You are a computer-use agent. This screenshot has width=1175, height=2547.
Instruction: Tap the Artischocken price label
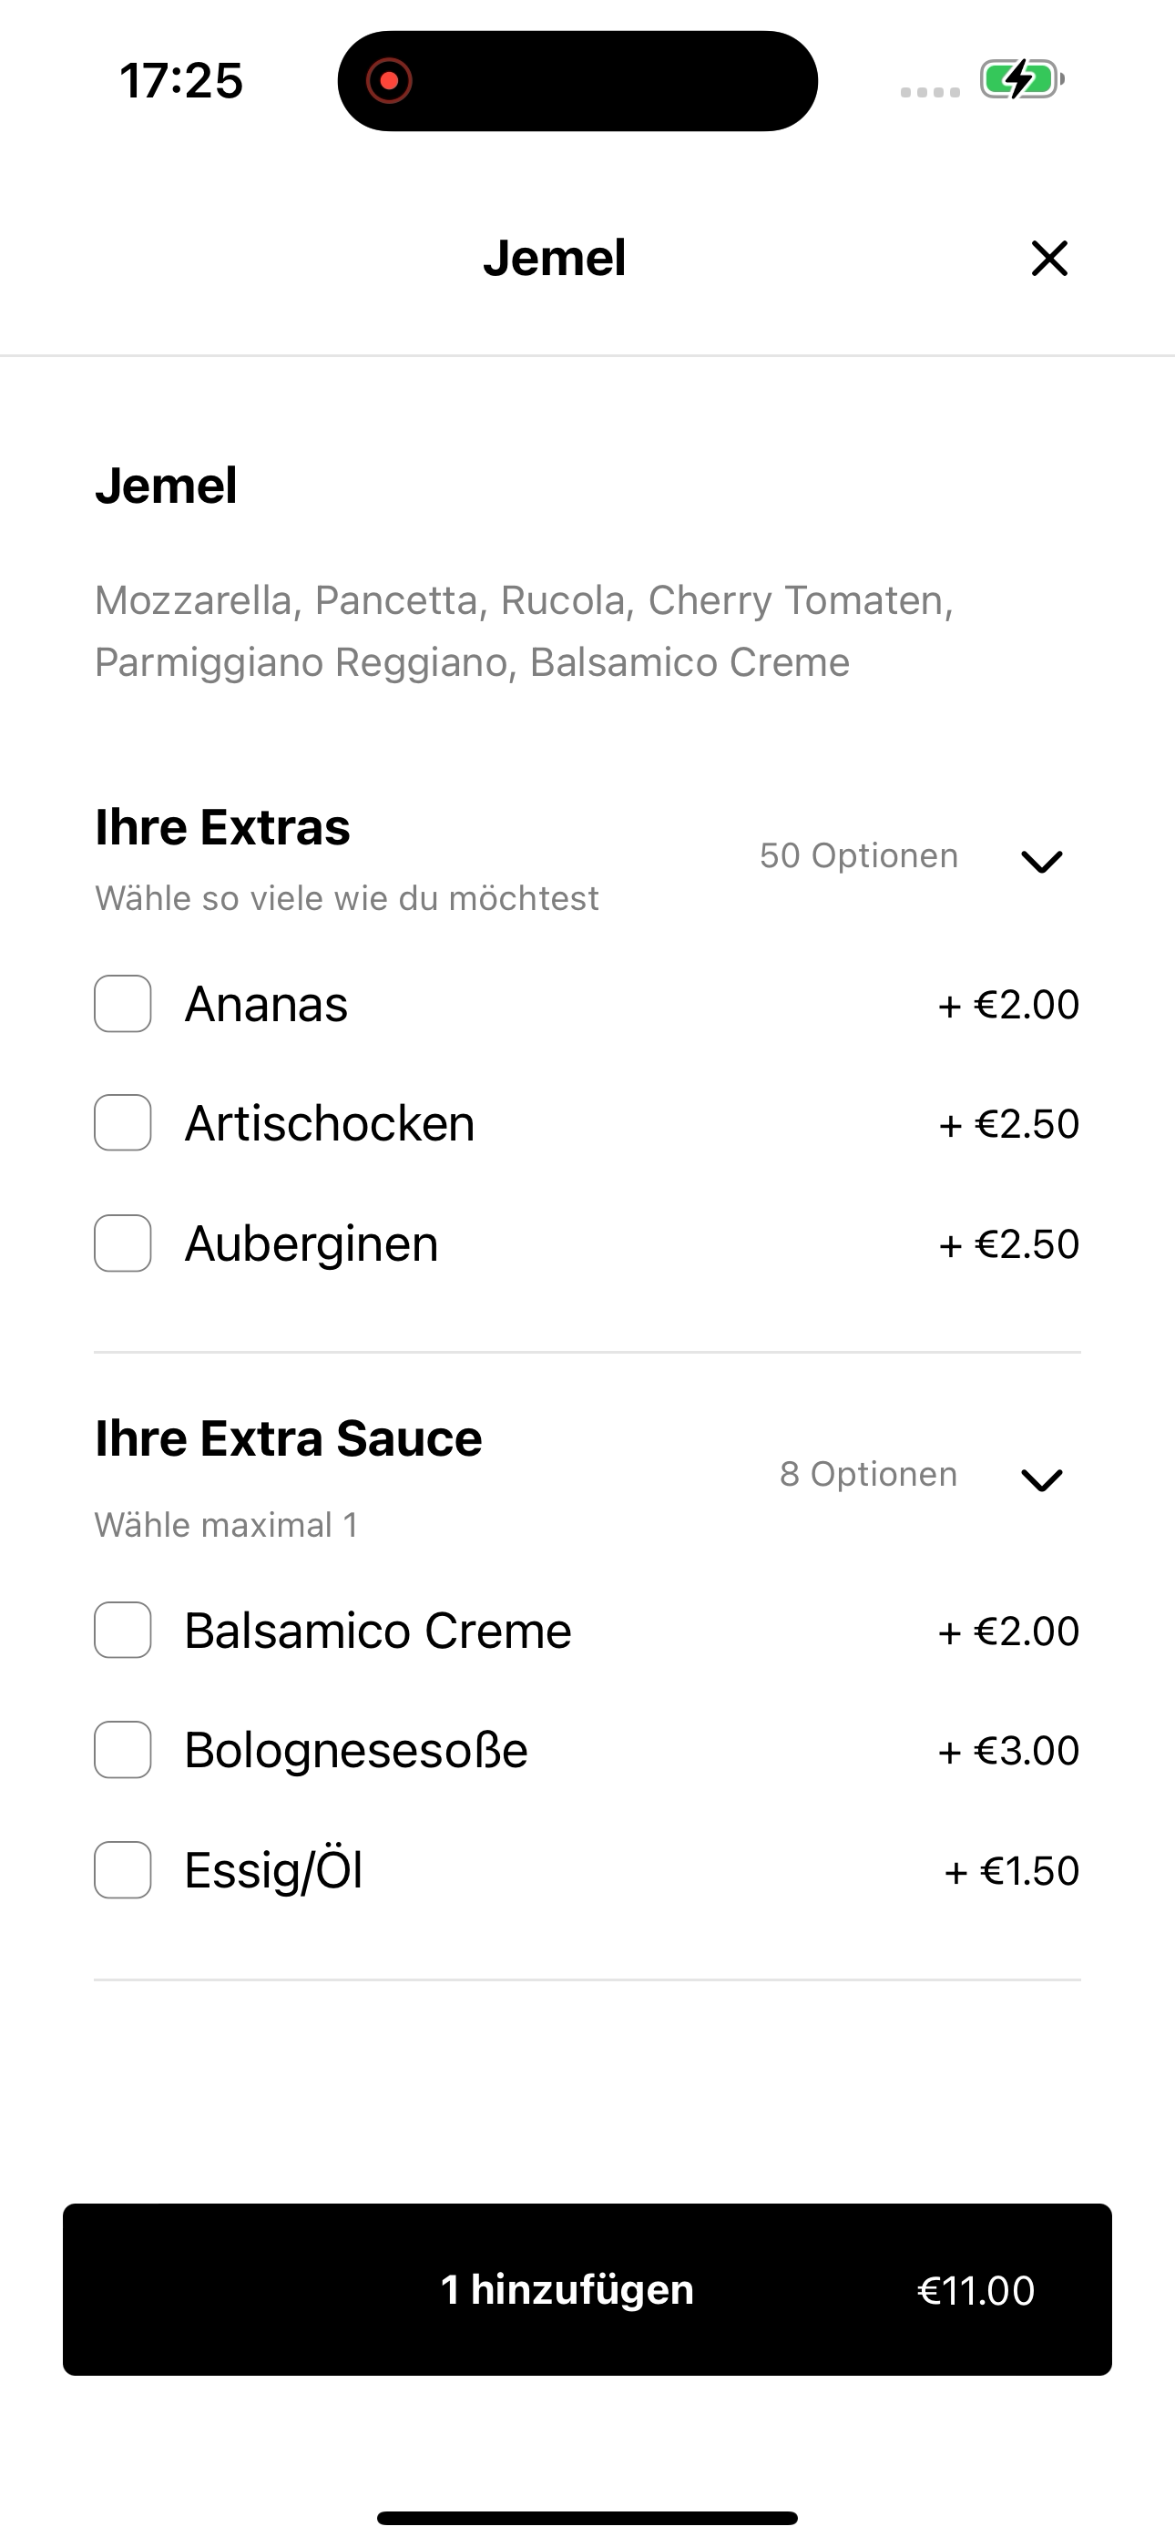(x=1009, y=1124)
